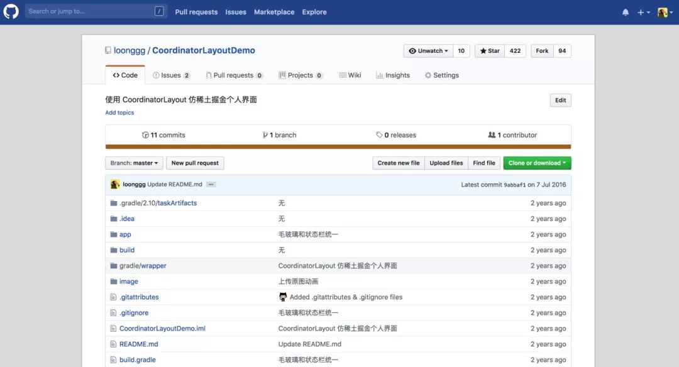Image resolution: width=679 pixels, height=367 pixels.
Task: Switch to the repo Pull requests tab
Action: click(234, 75)
